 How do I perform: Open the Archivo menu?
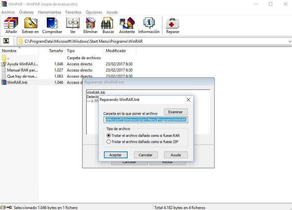[x=8, y=12]
